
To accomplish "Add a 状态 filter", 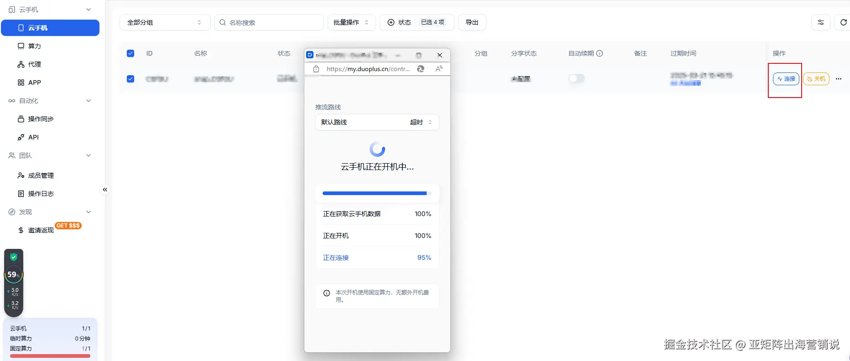I will point(399,22).
